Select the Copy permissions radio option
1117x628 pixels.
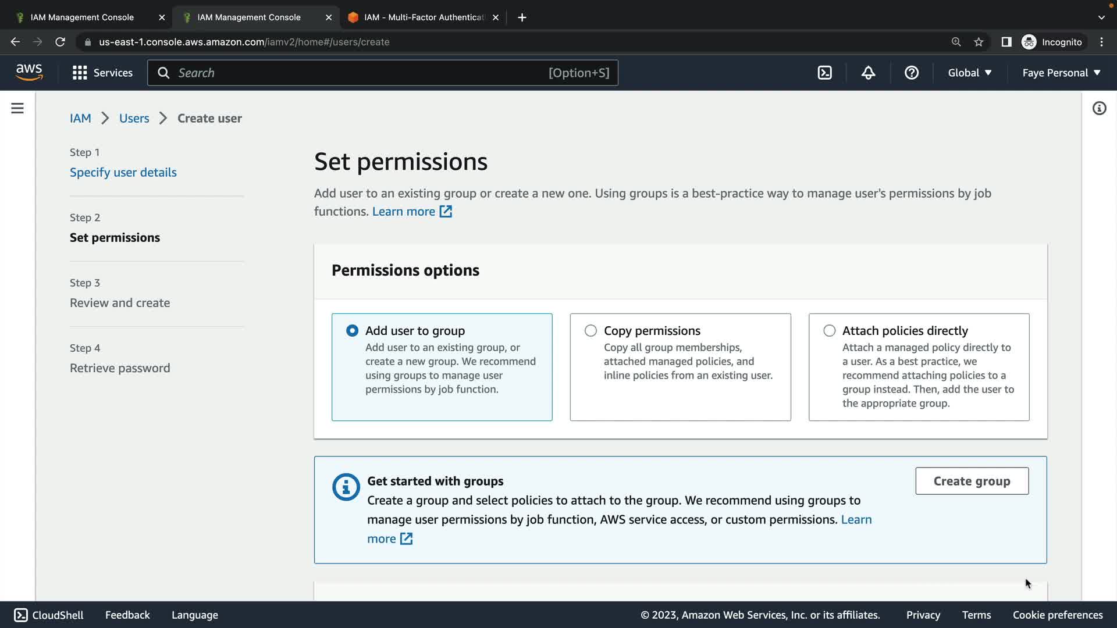pyautogui.click(x=590, y=331)
